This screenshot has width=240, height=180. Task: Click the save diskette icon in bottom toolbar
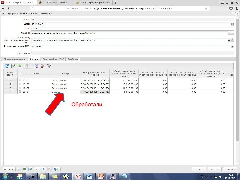[19, 169]
